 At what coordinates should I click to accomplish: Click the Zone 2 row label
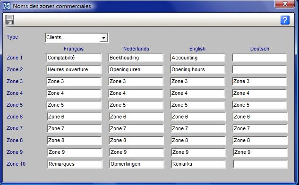pyautogui.click(x=15, y=69)
